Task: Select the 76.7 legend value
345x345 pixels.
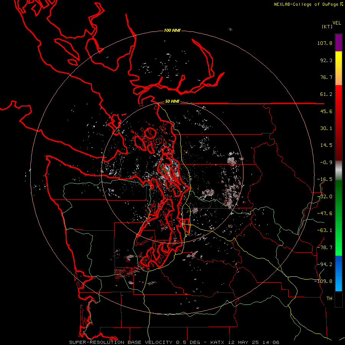Action: click(x=326, y=77)
